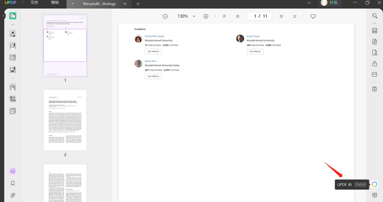
Task: Click SEE PROFILE under Emine Mine Soylu
Action: tap(153, 52)
